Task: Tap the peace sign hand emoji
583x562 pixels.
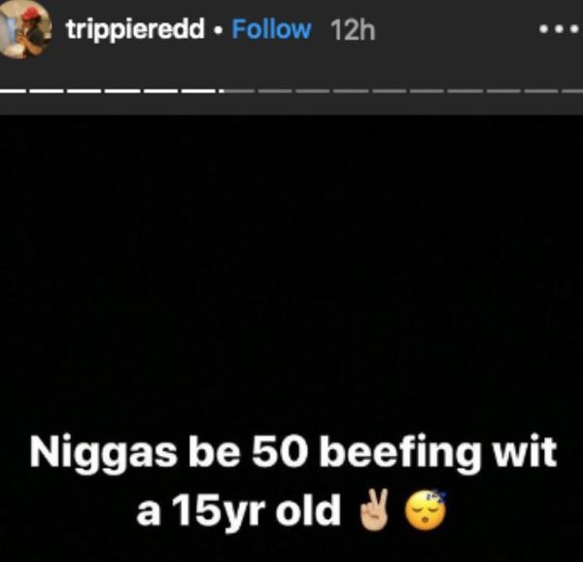Action: (374, 509)
